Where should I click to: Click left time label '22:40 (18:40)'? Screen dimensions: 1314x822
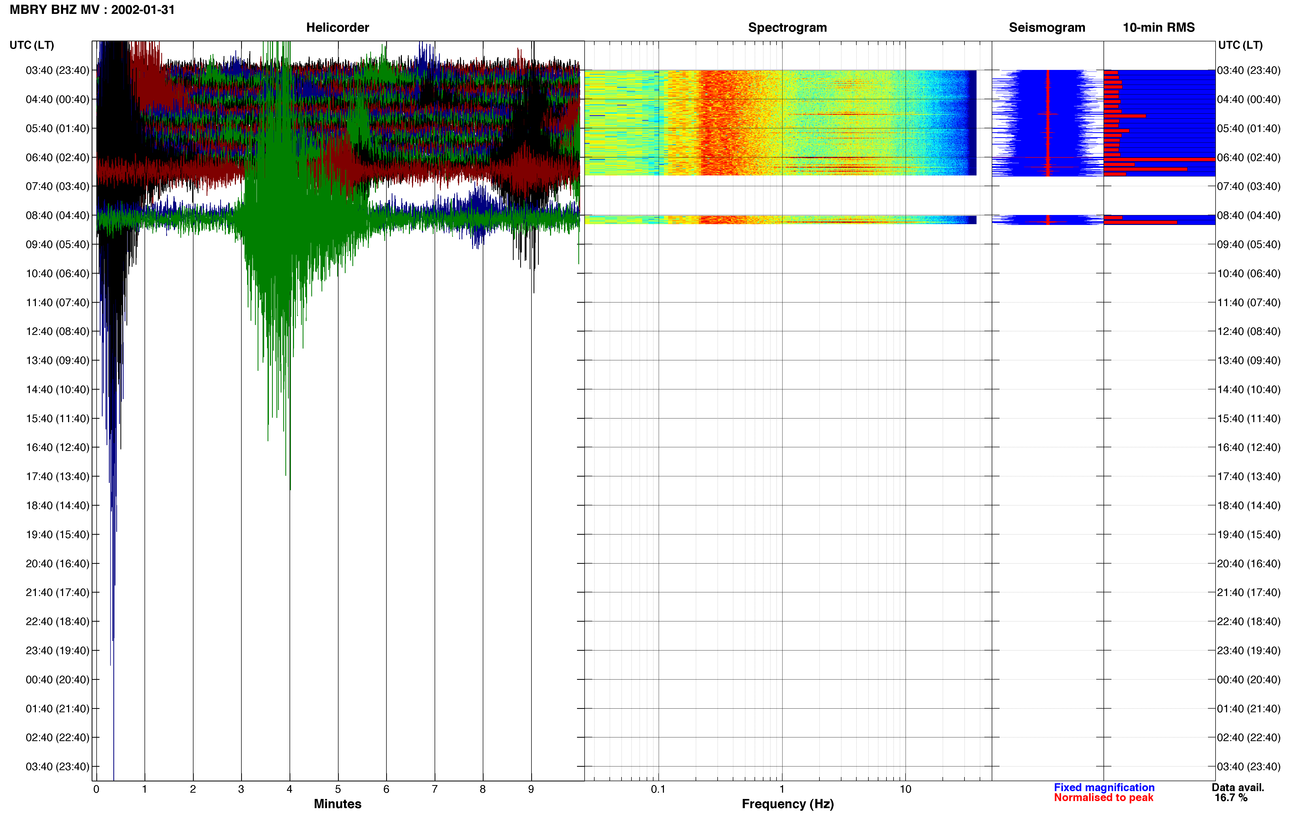coord(58,621)
